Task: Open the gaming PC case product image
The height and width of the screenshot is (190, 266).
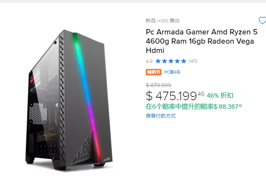Action: 69,100
